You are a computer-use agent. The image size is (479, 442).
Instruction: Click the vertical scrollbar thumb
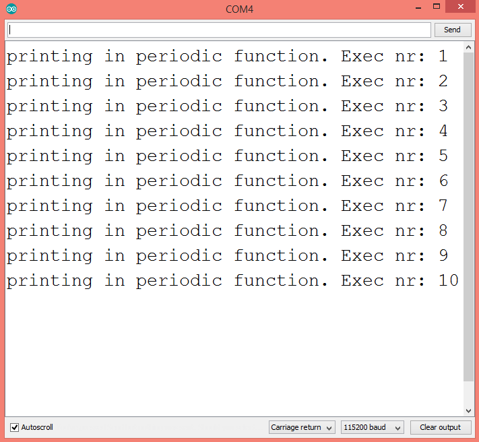tap(468, 217)
